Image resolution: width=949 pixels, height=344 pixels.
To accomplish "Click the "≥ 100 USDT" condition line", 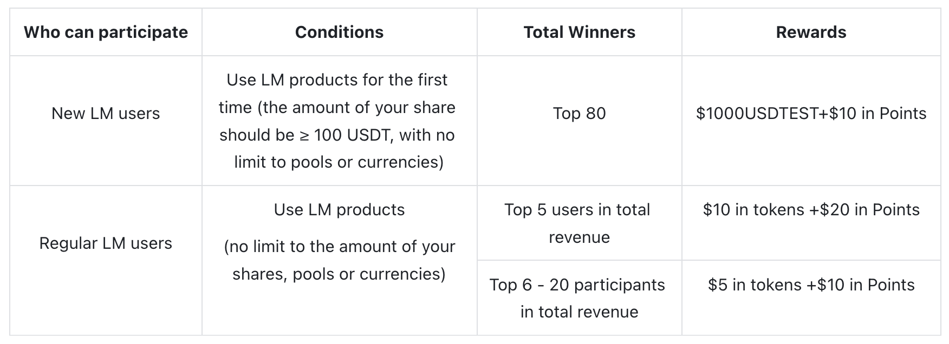I will click(x=337, y=135).
